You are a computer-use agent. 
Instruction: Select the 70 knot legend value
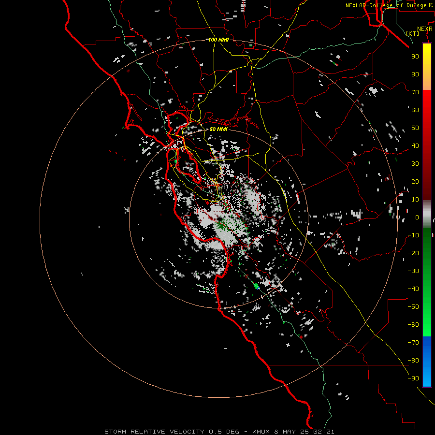415,92
